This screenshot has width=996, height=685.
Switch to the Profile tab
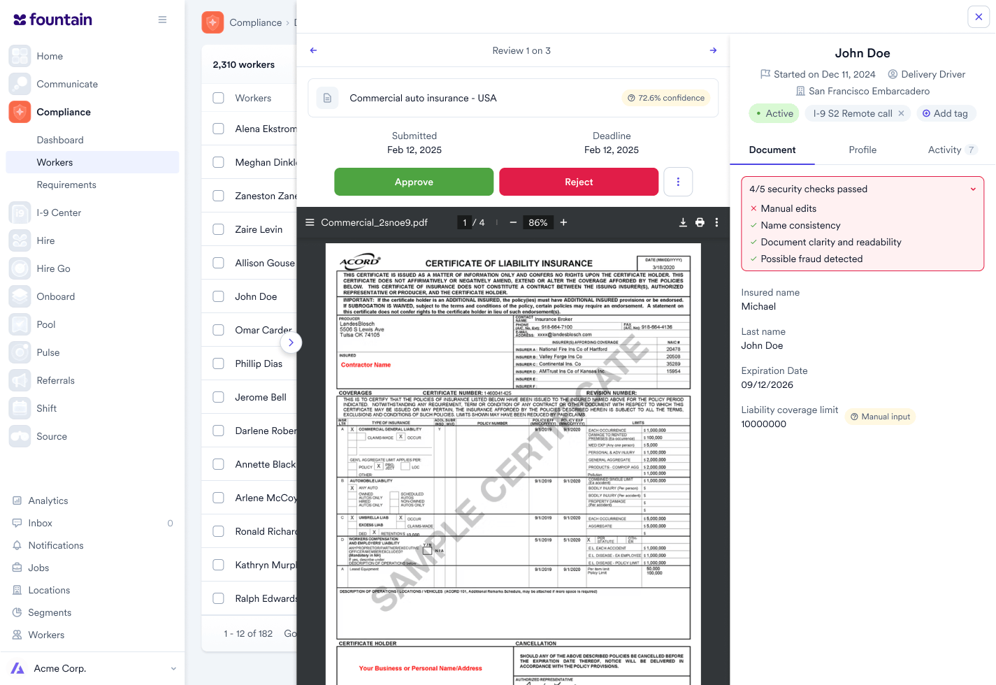pyautogui.click(x=862, y=150)
